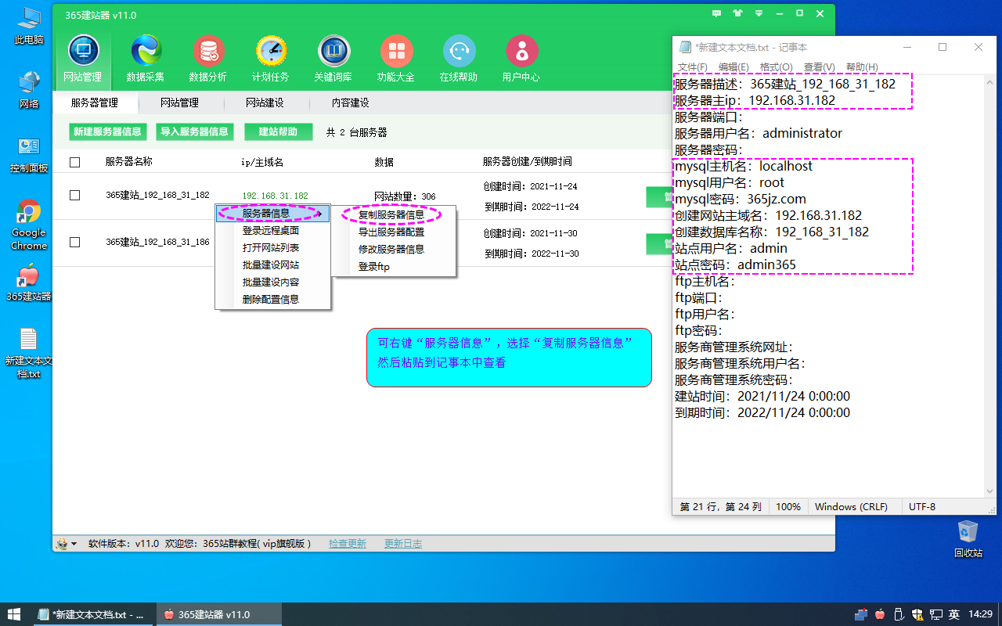
Task: Open Google Chrome desktop icon
Action: pyautogui.click(x=29, y=225)
